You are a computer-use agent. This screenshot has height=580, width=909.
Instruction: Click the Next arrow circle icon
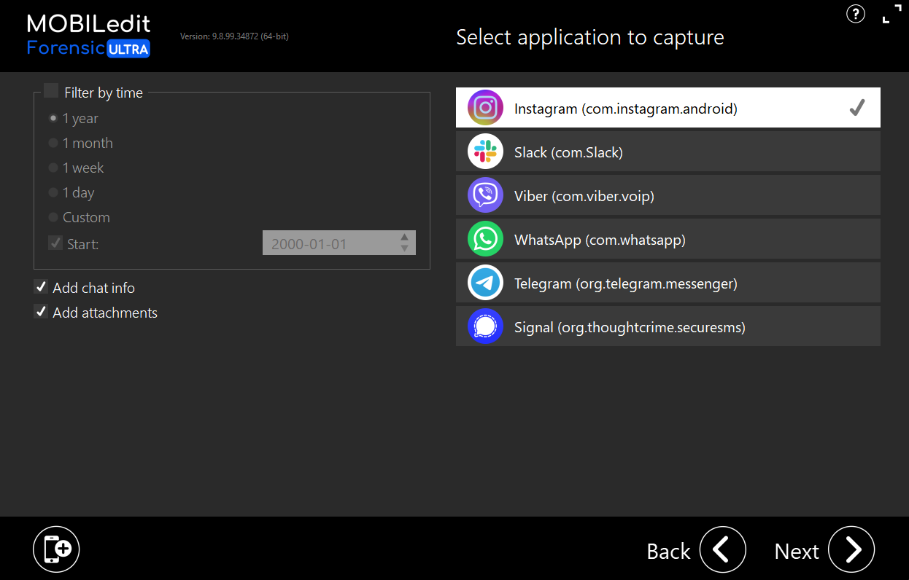pyautogui.click(x=851, y=549)
